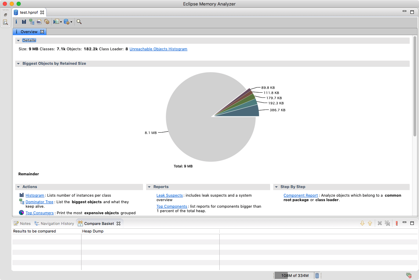Open the Overview pane from the toolbar info icon
This screenshot has width=419, height=280.
[x=16, y=22]
